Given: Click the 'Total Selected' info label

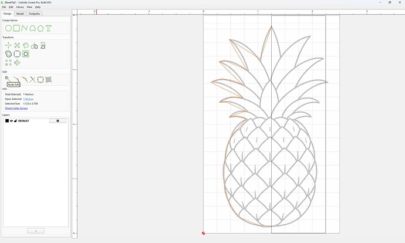Looking at the screenshot, I should pos(13,95).
